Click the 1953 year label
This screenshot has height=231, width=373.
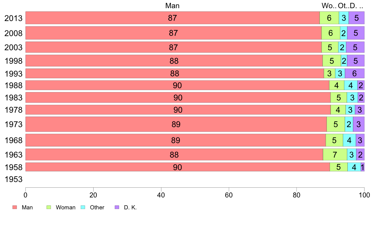pyautogui.click(x=14, y=179)
